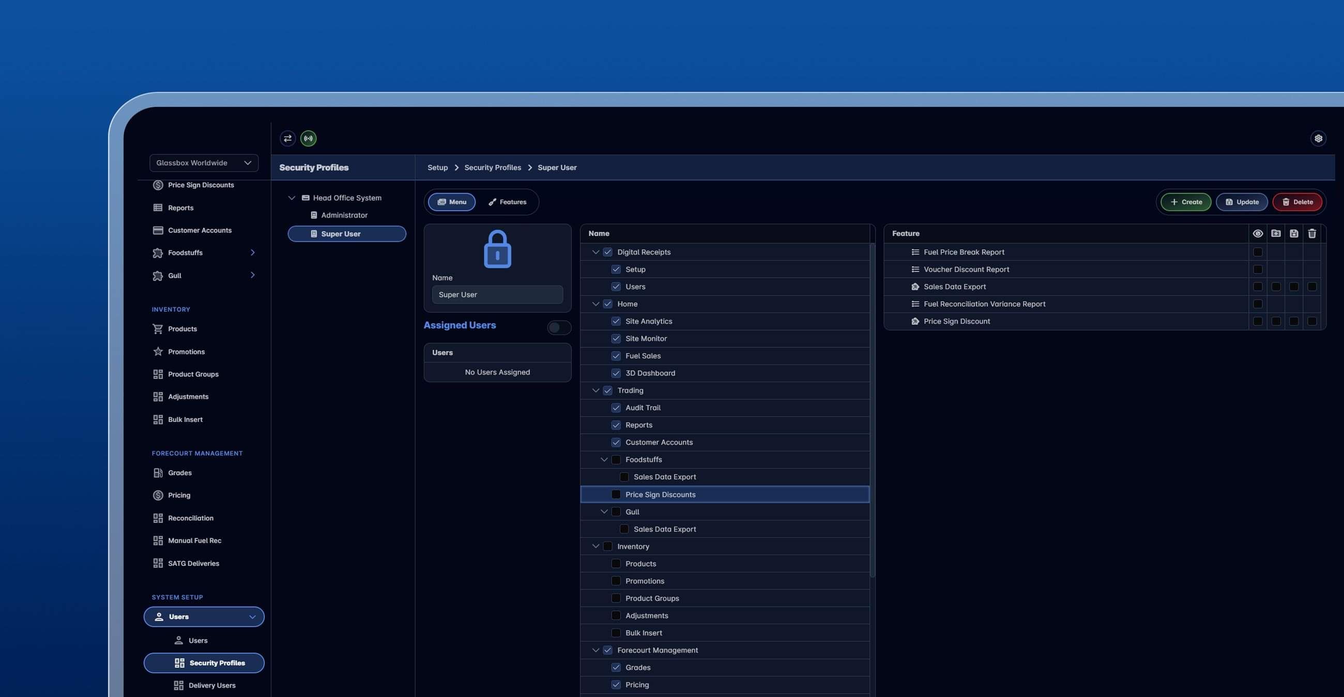The width and height of the screenshot is (1344, 697).
Task: Click the Promotions star icon
Action: 158,352
